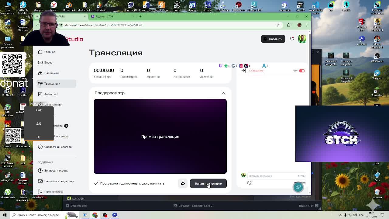Collapse chat panel with arrow icon
Image resolution: width=389 pixels, height=219 pixels.
coord(243,71)
